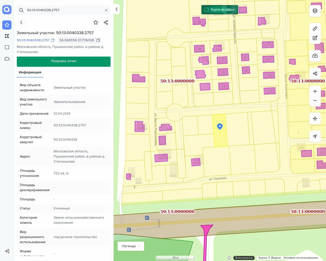Open the Условия использования link
The width and height of the screenshot is (326, 261).
(x=301, y=258)
